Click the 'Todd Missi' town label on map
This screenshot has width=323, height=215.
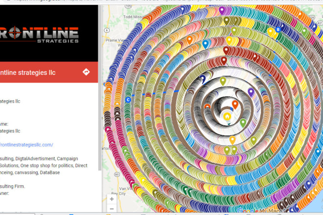coord(133,17)
